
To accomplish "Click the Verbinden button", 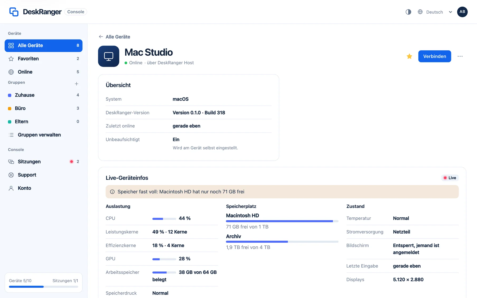I will click(x=435, y=56).
